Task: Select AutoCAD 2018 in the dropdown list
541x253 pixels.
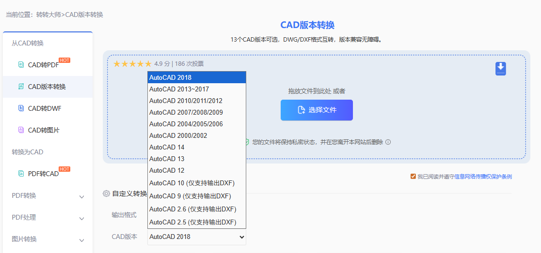Action: 197,77
